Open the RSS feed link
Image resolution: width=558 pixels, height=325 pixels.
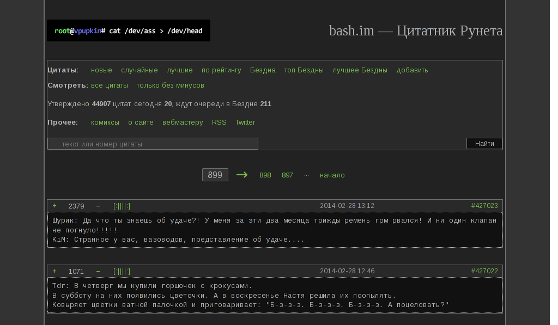click(x=219, y=122)
